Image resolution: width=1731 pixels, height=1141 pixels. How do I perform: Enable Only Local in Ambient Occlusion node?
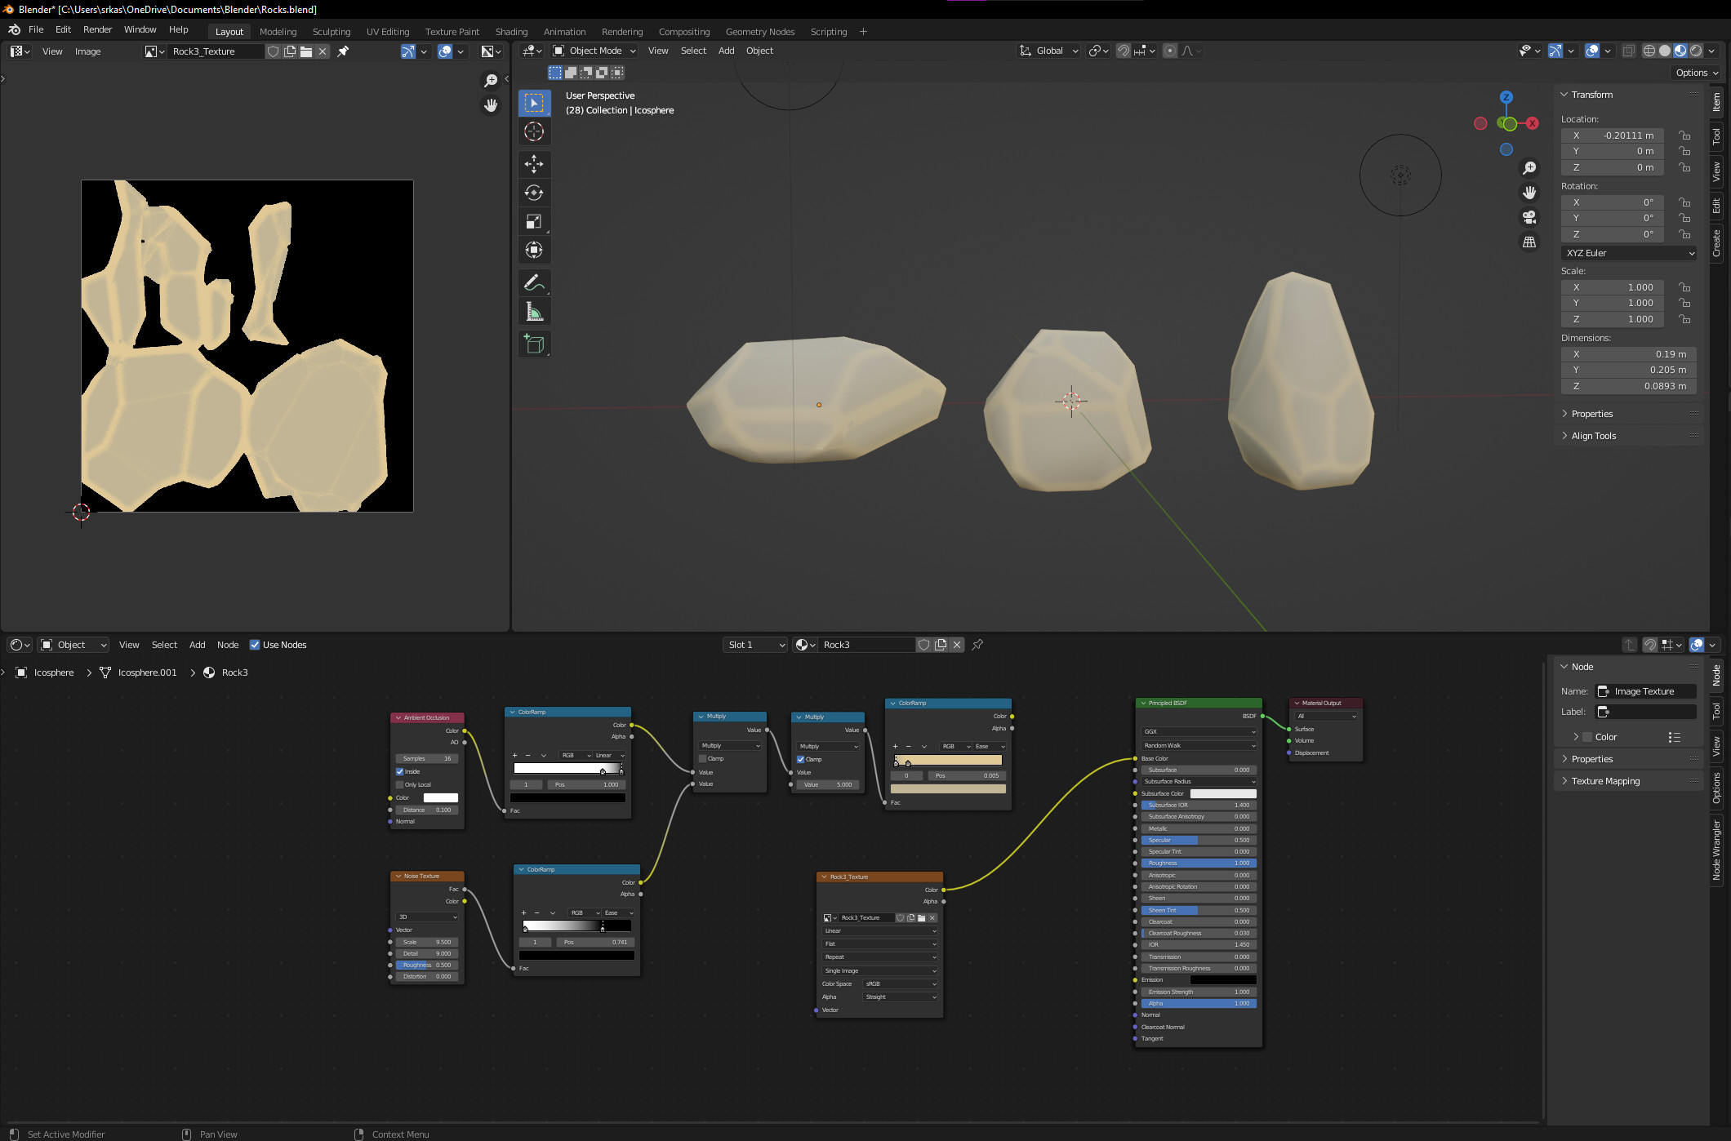click(400, 784)
